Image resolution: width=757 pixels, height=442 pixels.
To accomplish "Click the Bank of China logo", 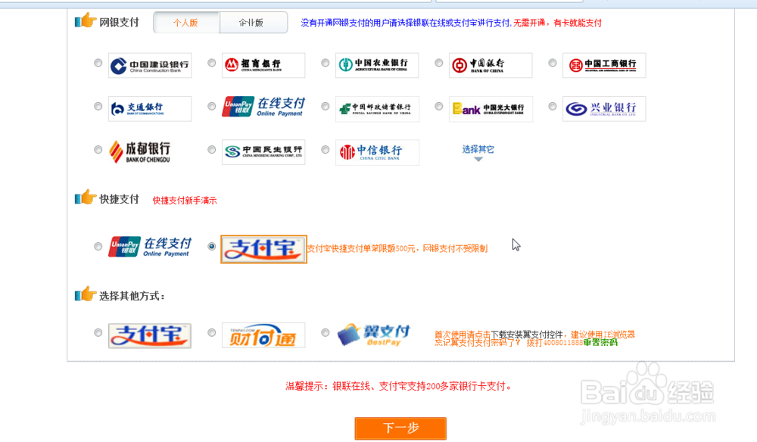I will (491, 65).
